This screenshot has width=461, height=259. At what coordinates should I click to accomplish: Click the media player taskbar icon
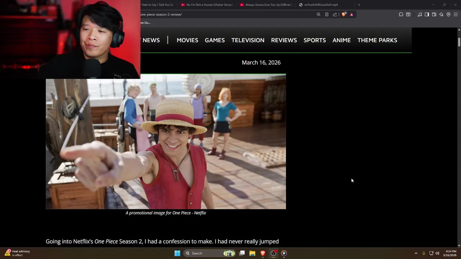pyautogui.click(x=284, y=253)
